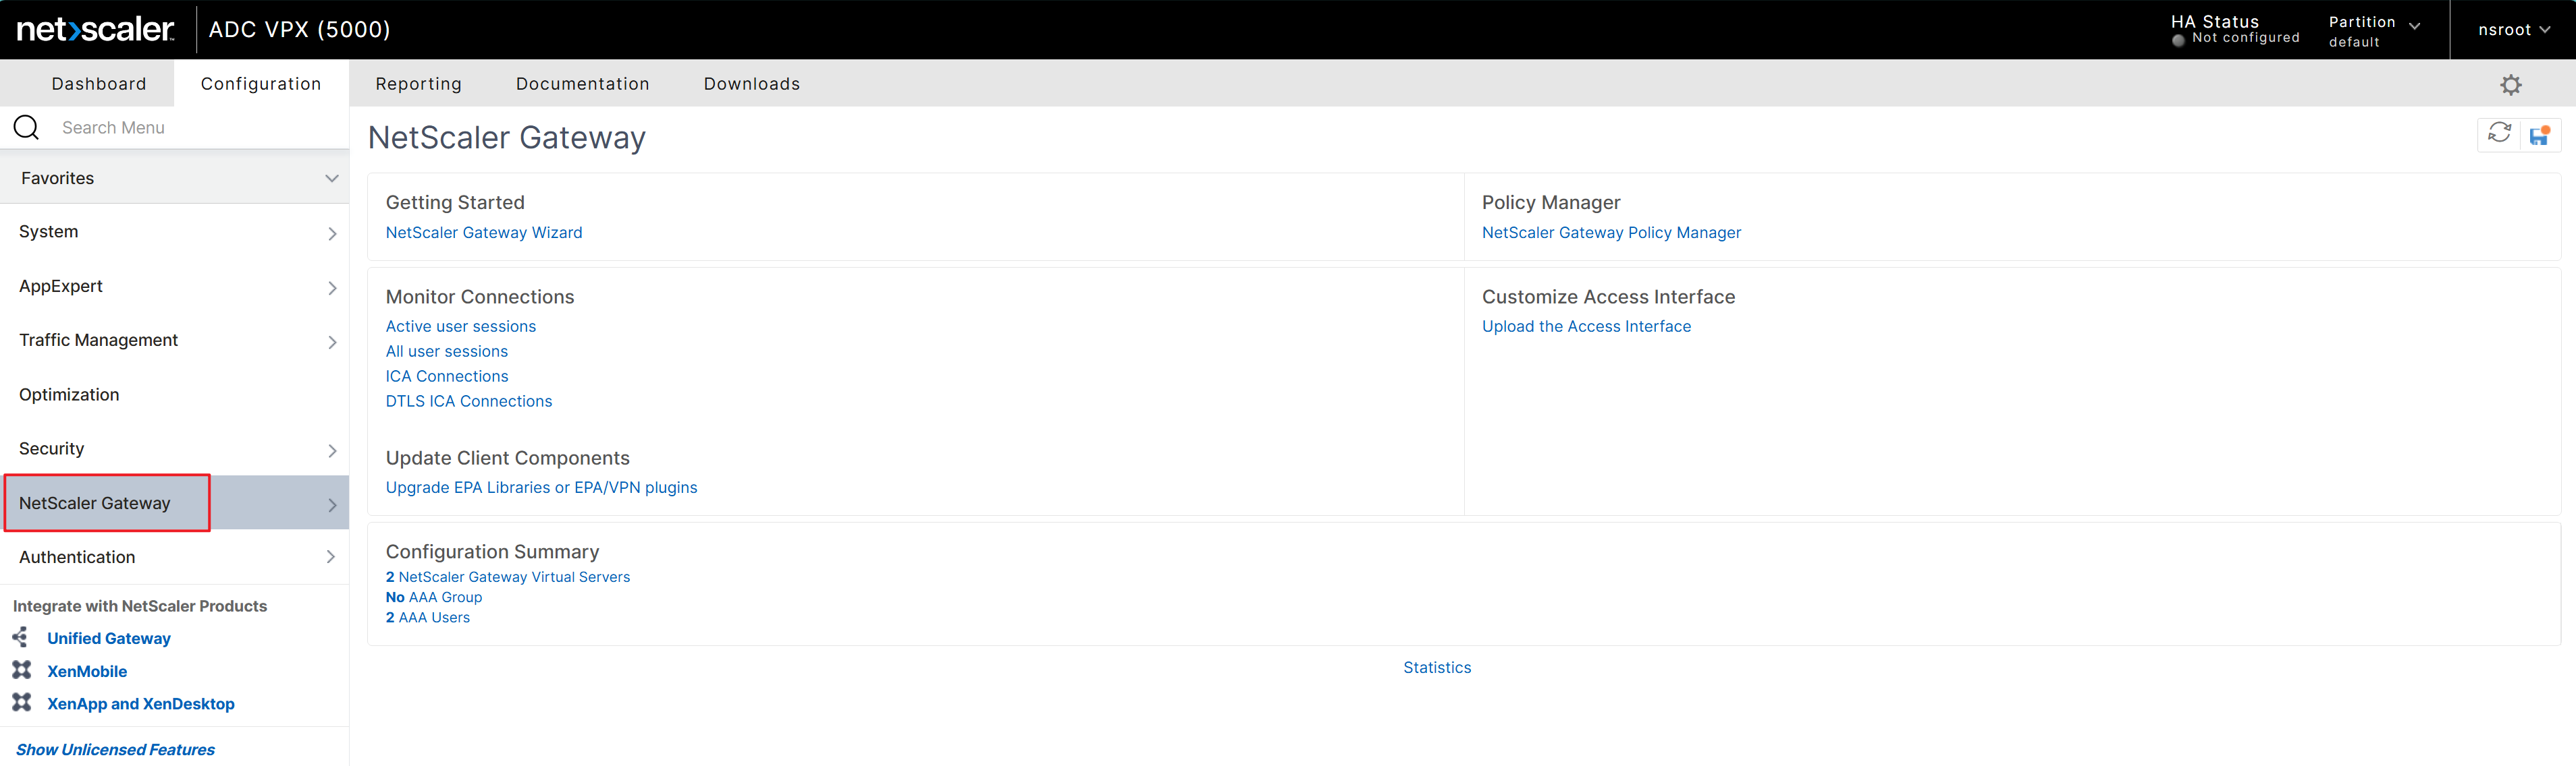Open the Downloads tab

(752, 84)
